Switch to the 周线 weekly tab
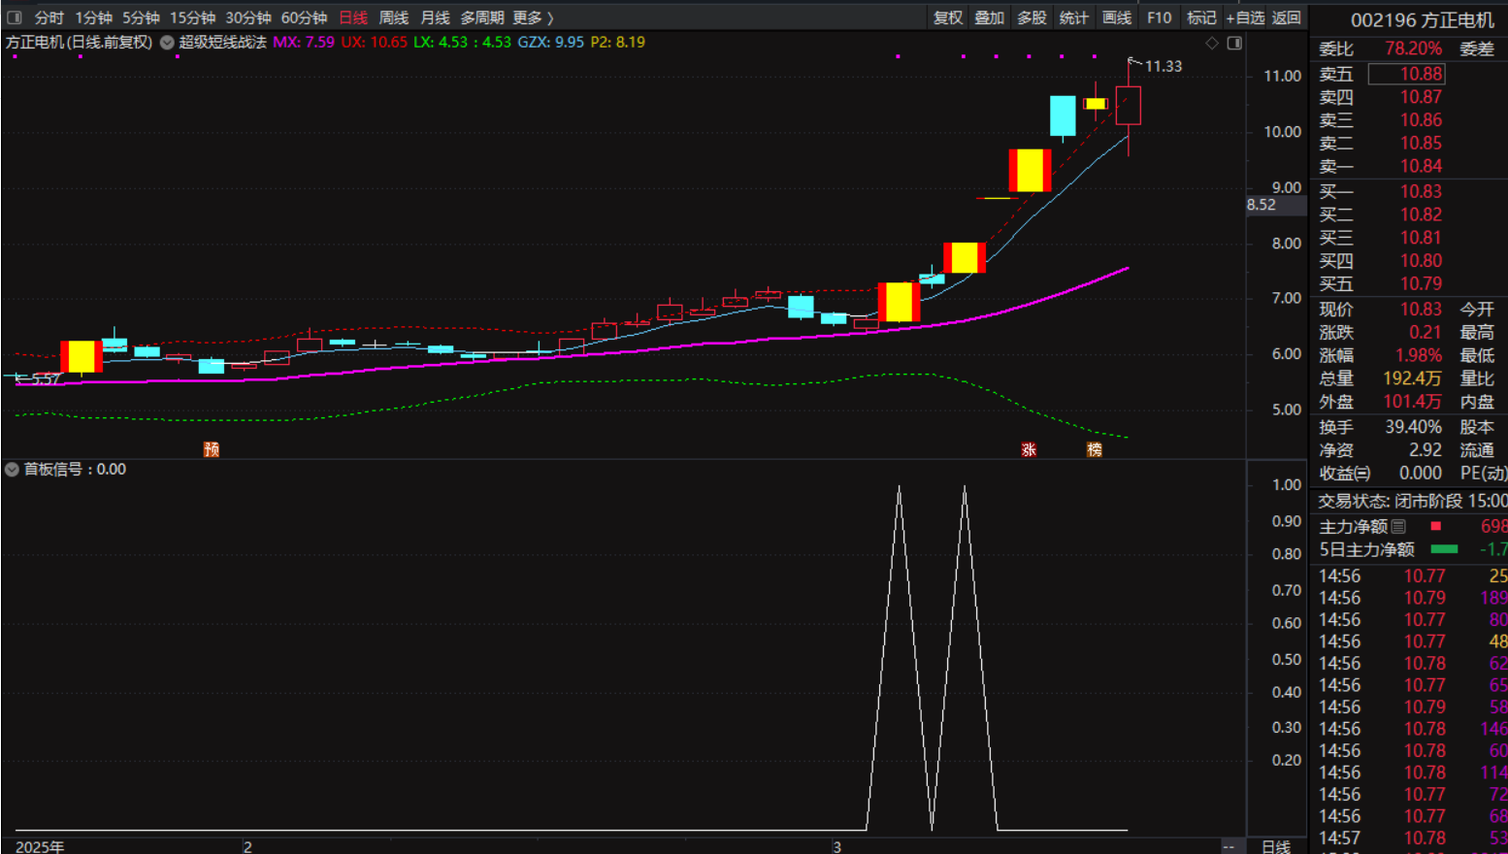Screen dimensions: 1508x854 tap(393, 17)
